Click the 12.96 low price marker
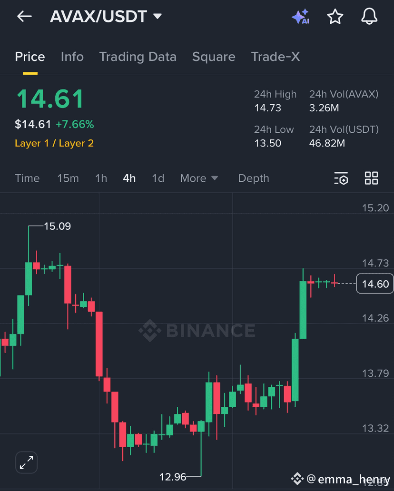The height and width of the screenshot is (491, 394). pos(173,477)
